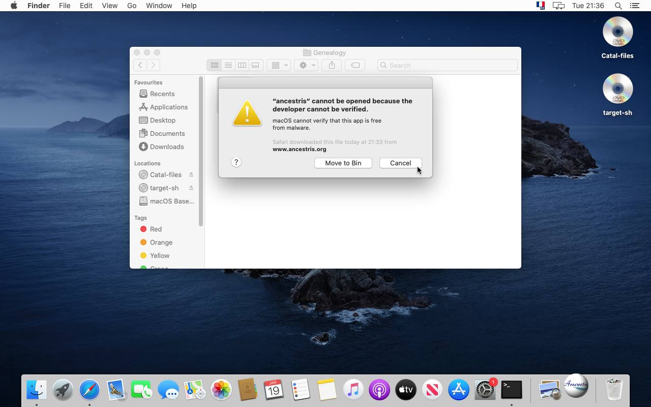Switch to list view in Finder

tap(228, 65)
